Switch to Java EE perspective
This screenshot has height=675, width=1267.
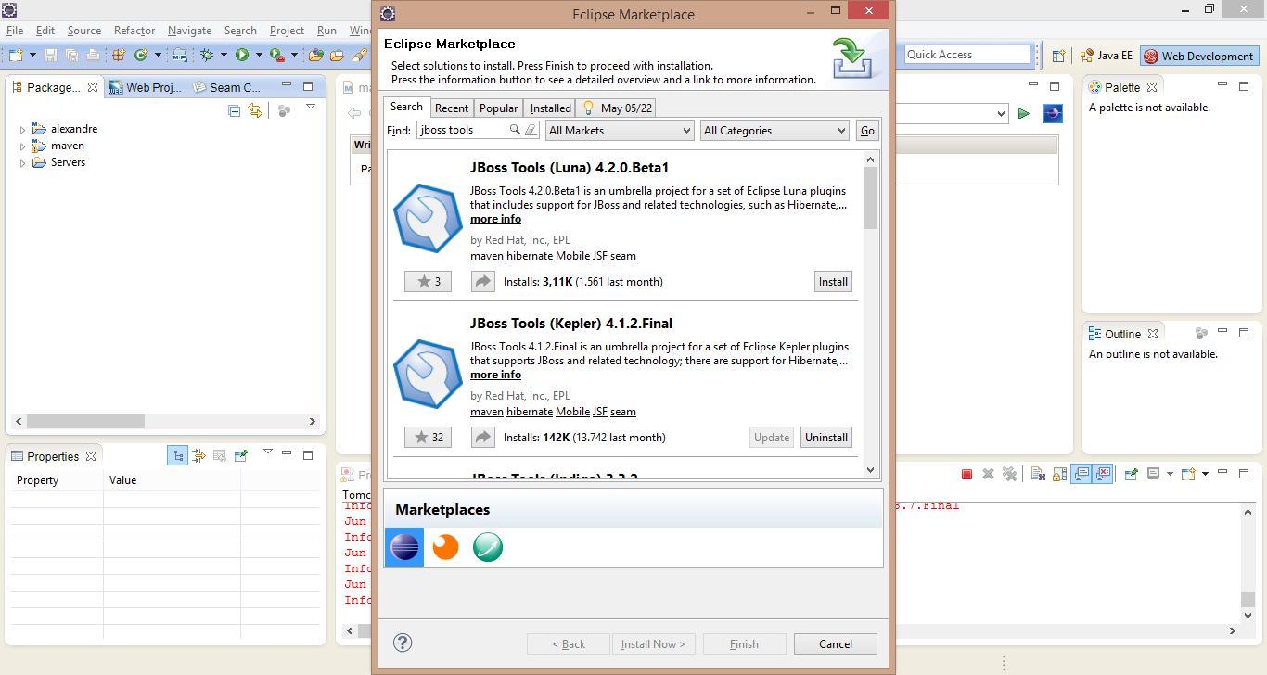pos(1107,56)
